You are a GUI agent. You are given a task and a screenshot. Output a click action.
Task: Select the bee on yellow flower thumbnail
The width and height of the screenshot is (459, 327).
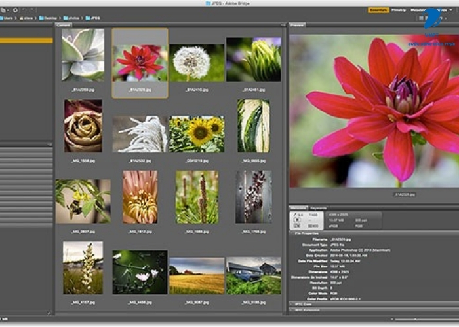83,201
